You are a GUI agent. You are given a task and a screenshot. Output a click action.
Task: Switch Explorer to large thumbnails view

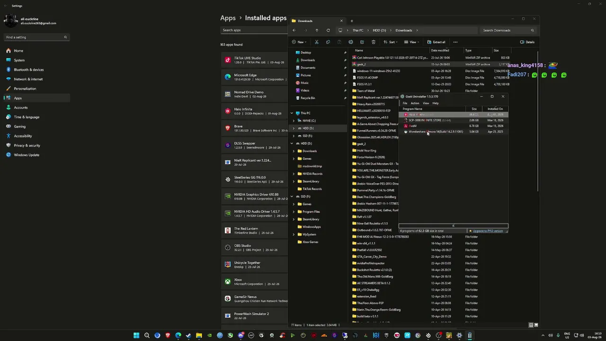536,325
